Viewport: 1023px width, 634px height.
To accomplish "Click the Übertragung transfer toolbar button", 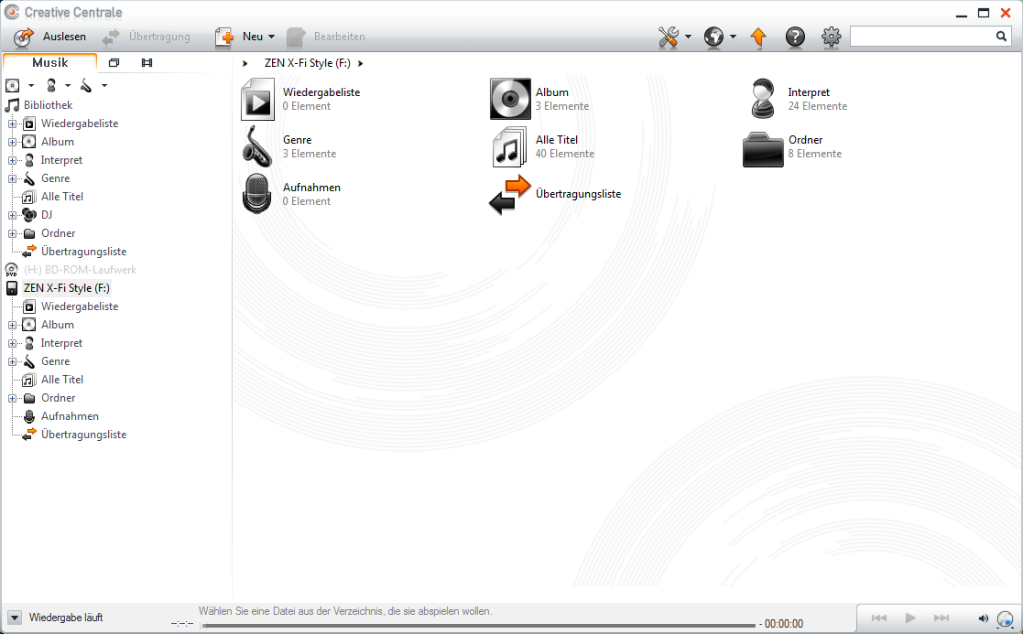I will pyautogui.click(x=147, y=37).
